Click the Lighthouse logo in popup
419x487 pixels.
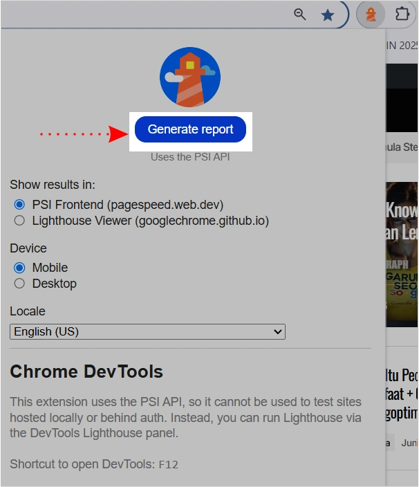coord(190,77)
